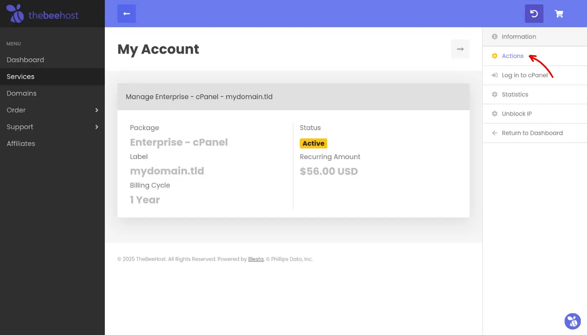
Task: Select Domains in the sidebar menu
Action: click(21, 93)
